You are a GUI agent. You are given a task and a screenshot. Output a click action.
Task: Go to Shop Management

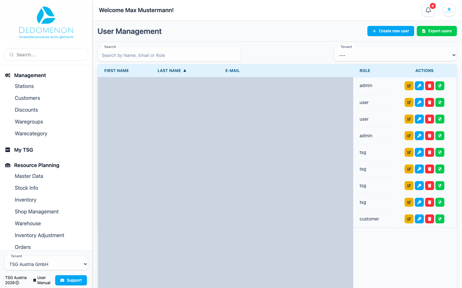[x=37, y=212]
